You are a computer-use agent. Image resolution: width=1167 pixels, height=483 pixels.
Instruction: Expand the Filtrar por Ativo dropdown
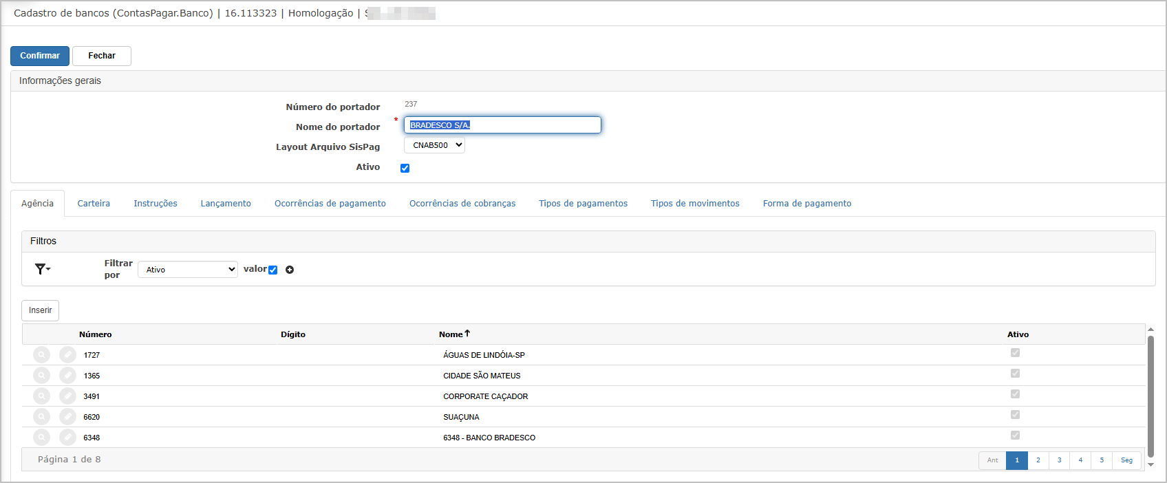(188, 270)
